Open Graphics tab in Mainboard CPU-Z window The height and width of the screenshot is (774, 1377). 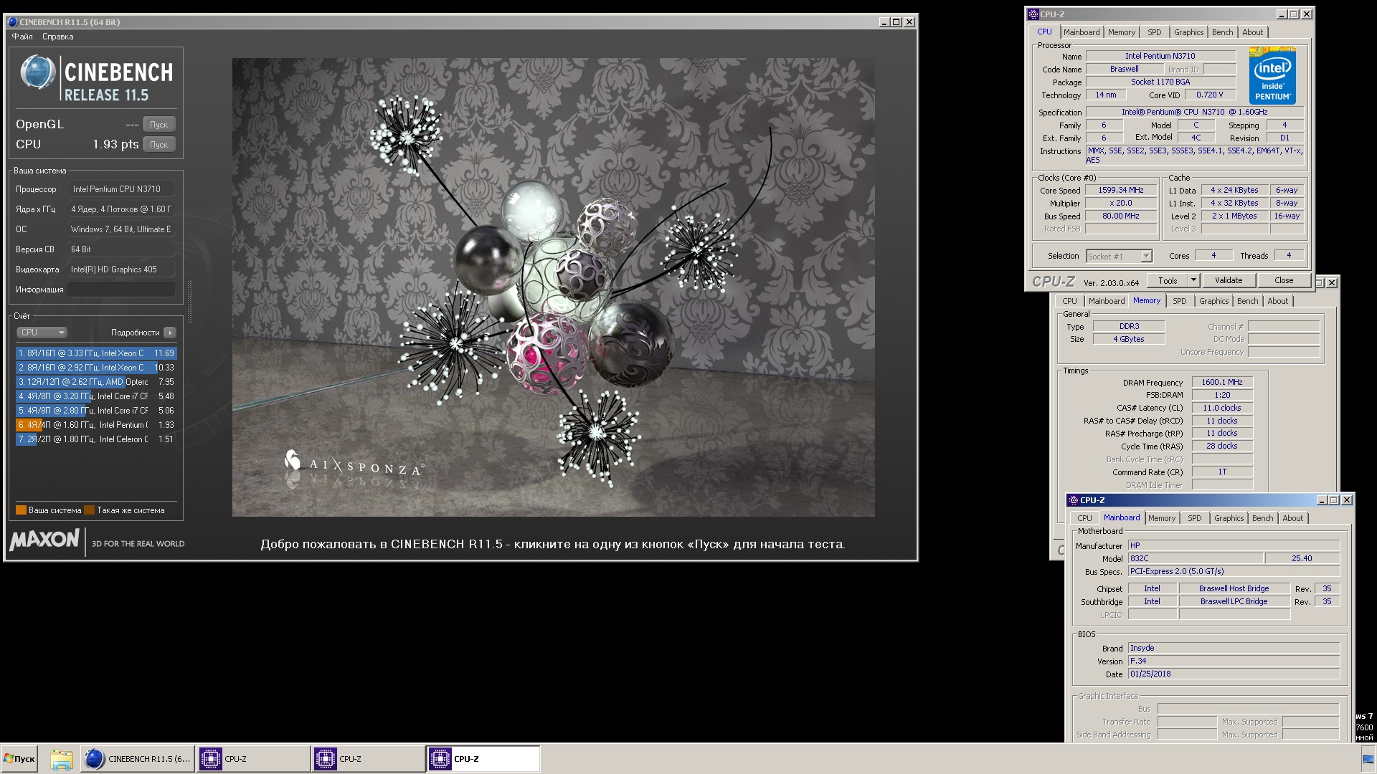pos(1229,519)
